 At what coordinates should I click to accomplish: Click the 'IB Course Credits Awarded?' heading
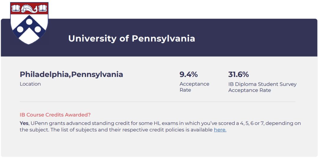[55, 115]
